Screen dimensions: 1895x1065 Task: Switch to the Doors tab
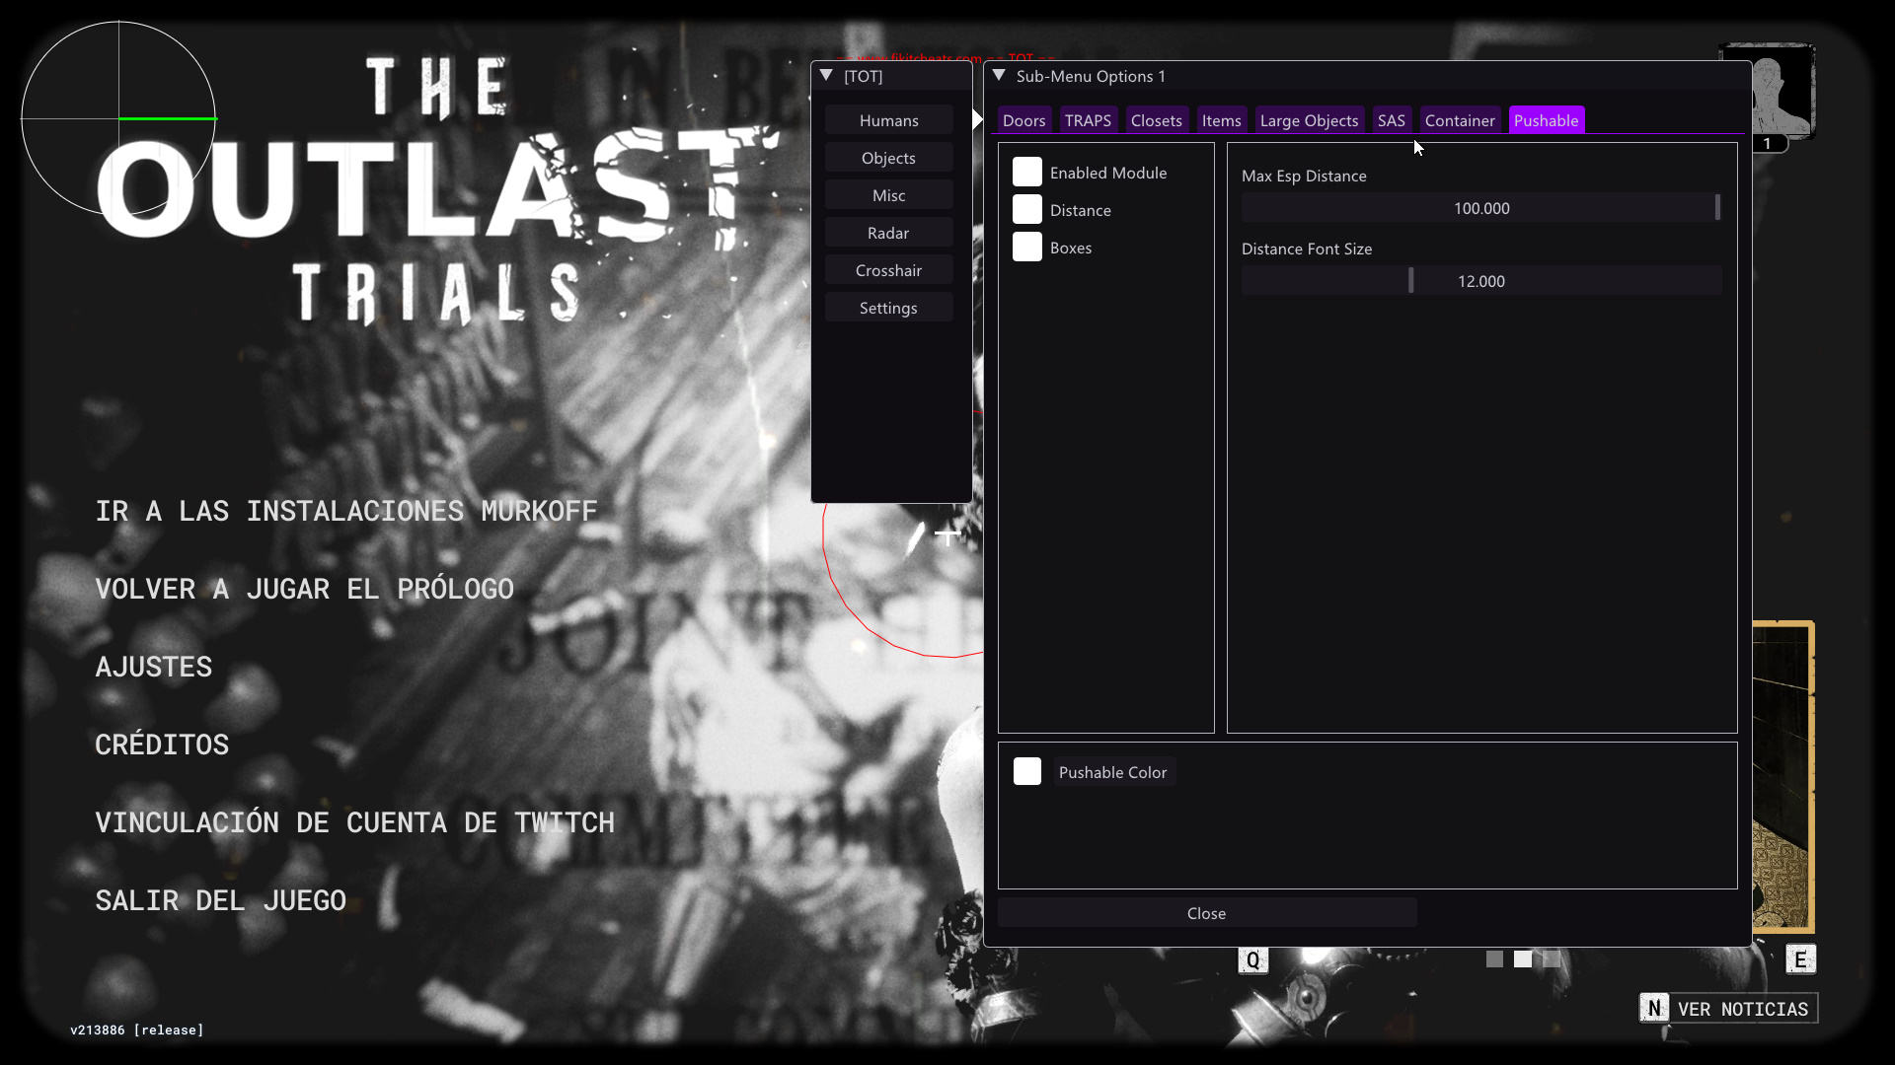(1023, 120)
